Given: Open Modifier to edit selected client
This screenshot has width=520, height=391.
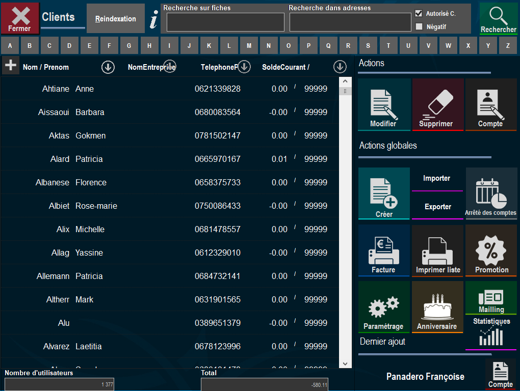Looking at the screenshot, I should click(384, 104).
